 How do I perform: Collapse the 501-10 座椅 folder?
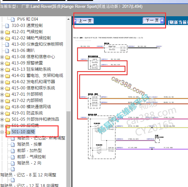[2, 132]
